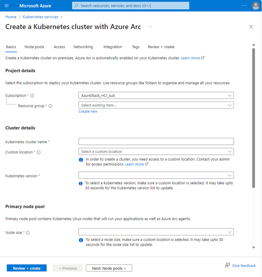
Task: Click the Kubernetes cluster name field
Action: tap(156, 141)
